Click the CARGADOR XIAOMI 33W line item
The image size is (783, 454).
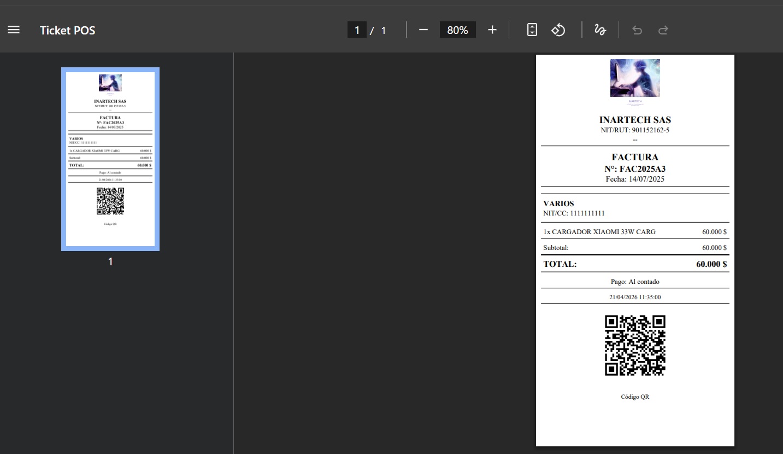pos(599,232)
